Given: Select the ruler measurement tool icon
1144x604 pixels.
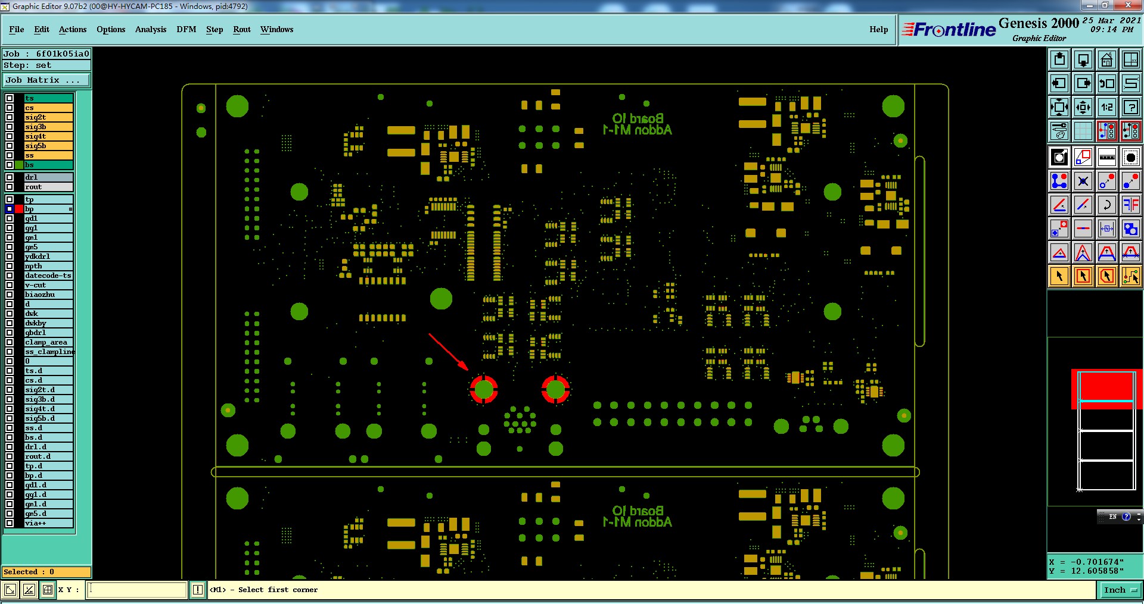Looking at the screenshot, I should click(x=1107, y=157).
